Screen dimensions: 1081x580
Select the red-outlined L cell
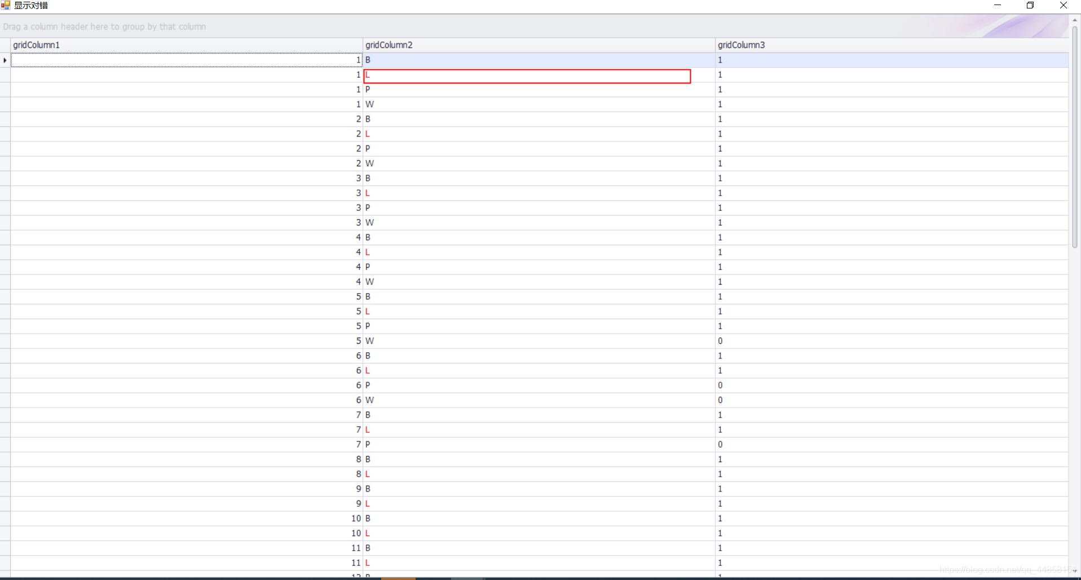tap(527, 76)
